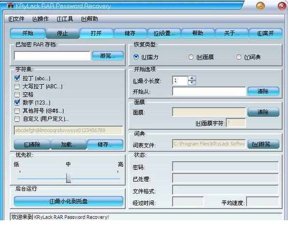Click the 面膜 mask input field
This screenshot has height=229, width=288.
pyautogui.click(x=209, y=112)
